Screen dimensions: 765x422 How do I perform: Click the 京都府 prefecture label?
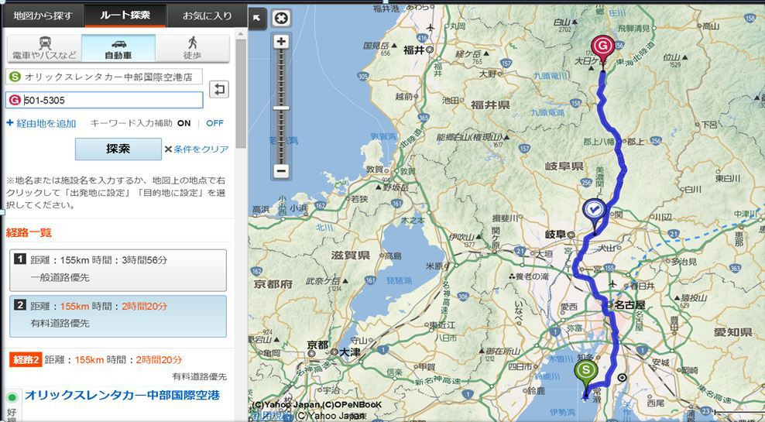point(273,284)
